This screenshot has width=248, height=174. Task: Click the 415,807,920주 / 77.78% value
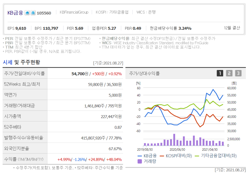101,138
